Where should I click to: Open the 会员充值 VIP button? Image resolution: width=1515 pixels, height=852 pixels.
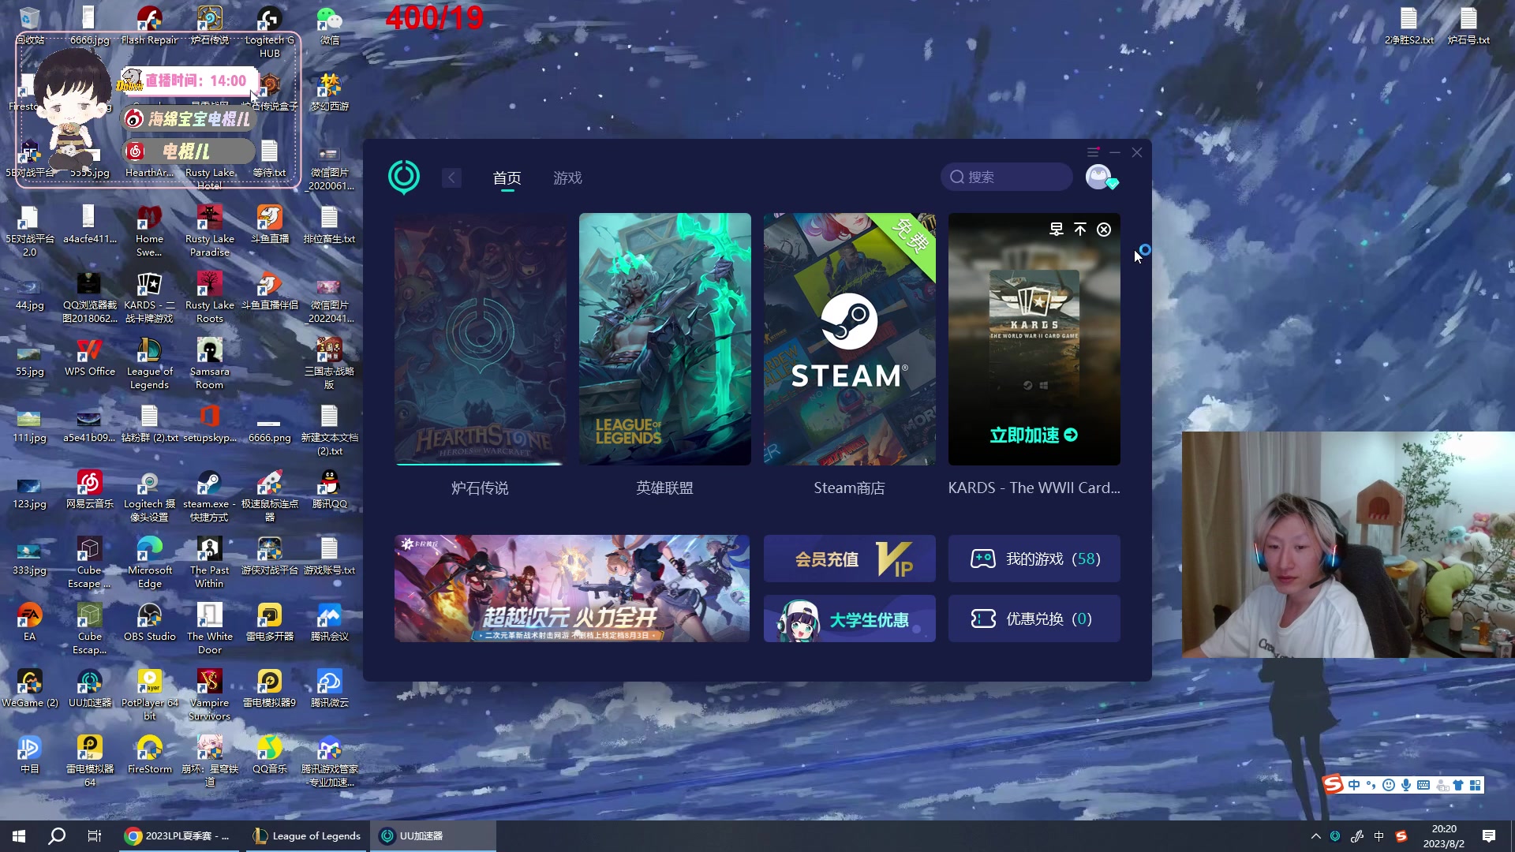point(849,559)
